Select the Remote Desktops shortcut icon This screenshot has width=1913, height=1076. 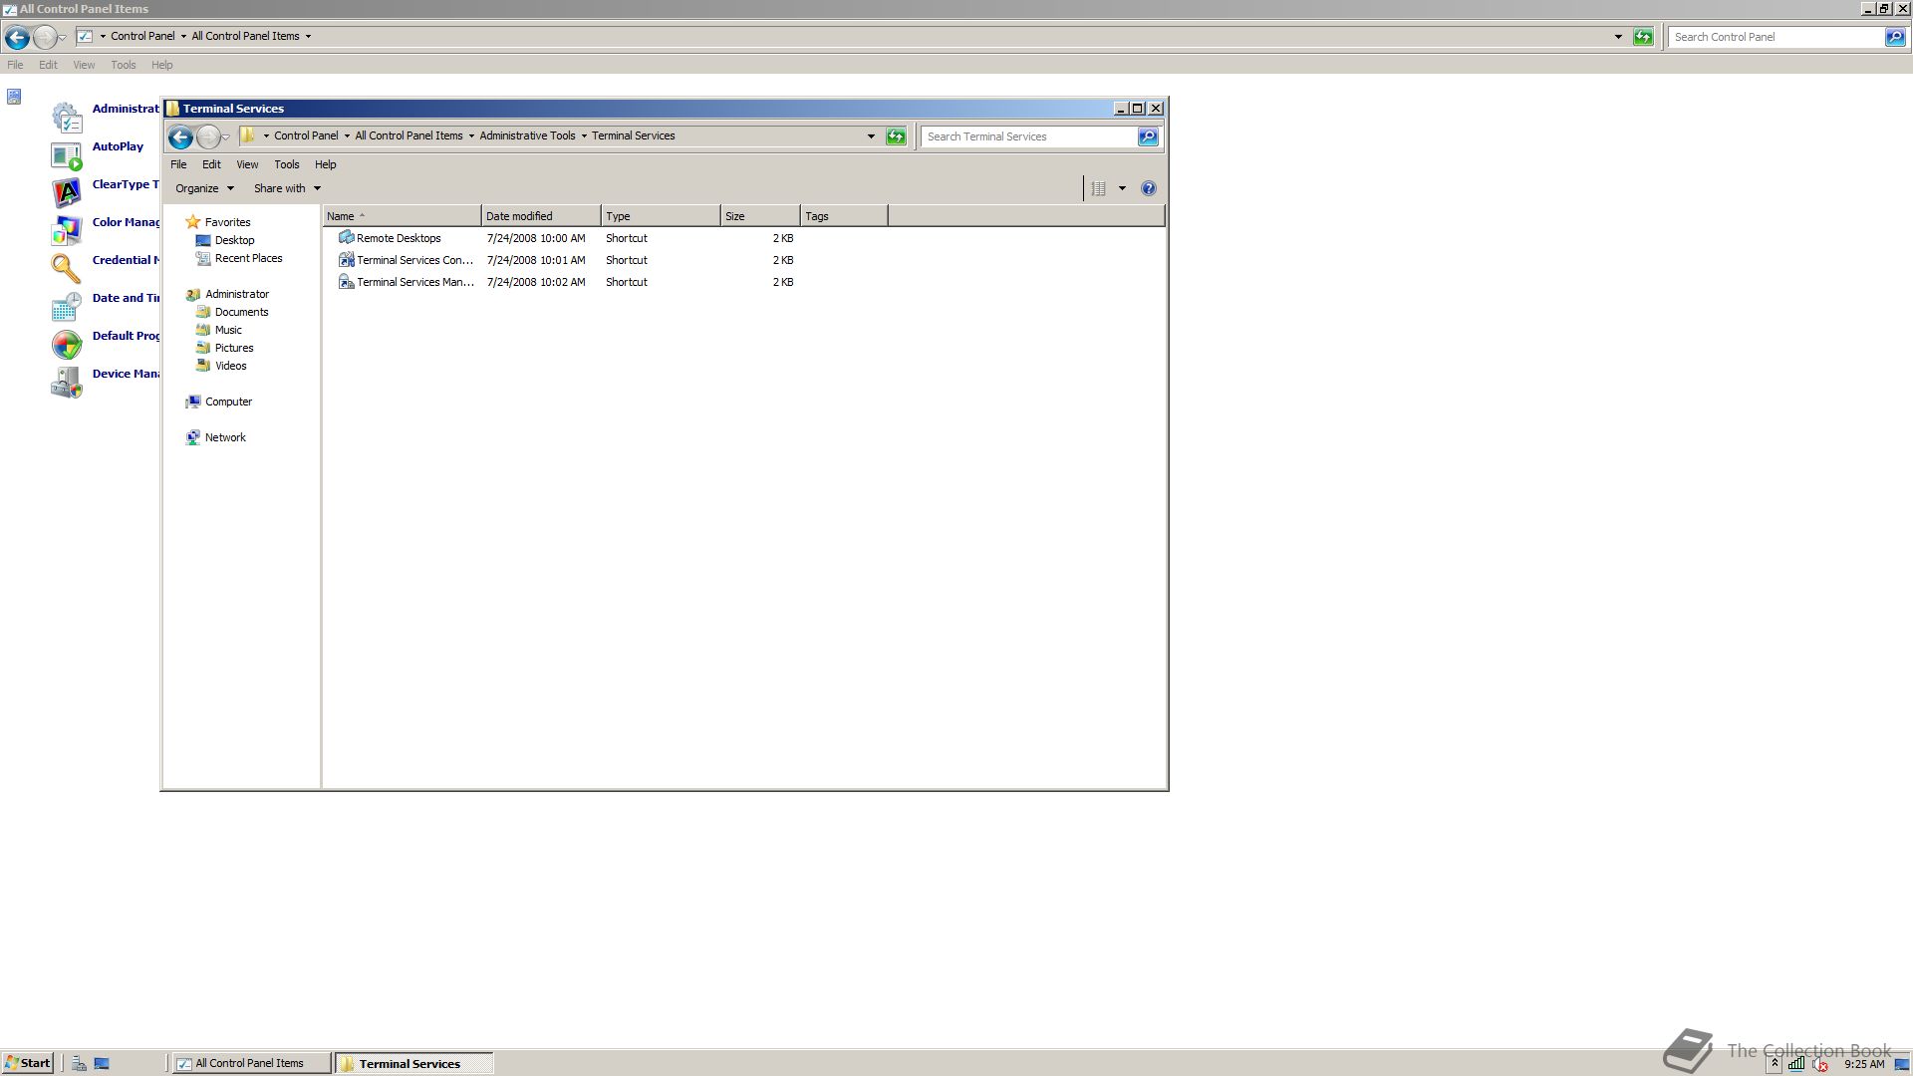click(347, 237)
